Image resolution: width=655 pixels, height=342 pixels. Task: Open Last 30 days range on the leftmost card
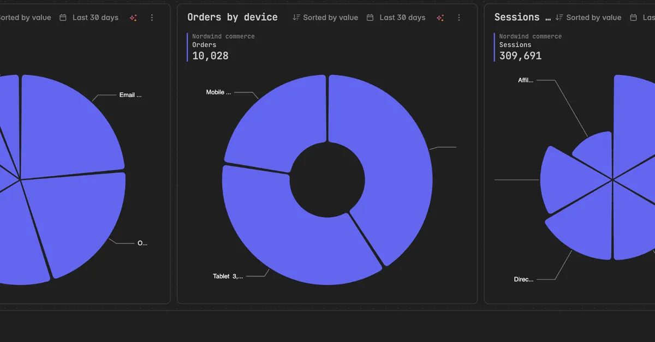point(89,17)
